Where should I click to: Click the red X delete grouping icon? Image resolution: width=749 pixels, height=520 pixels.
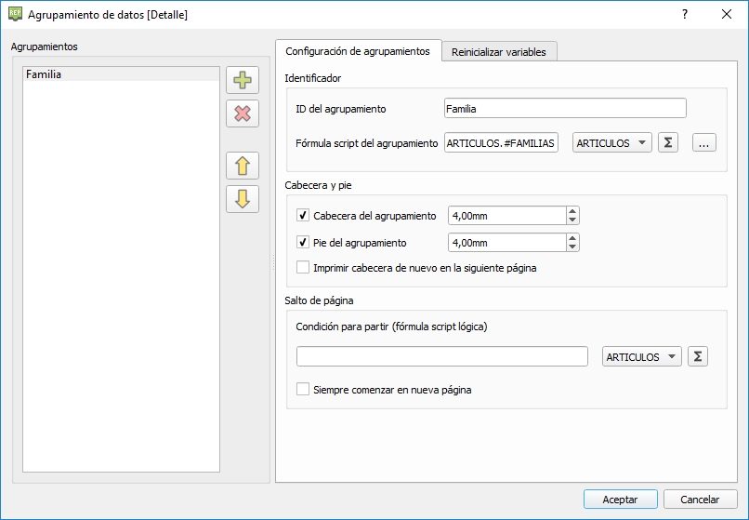tap(243, 113)
